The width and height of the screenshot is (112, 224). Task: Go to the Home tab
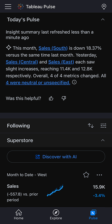pos(19,214)
